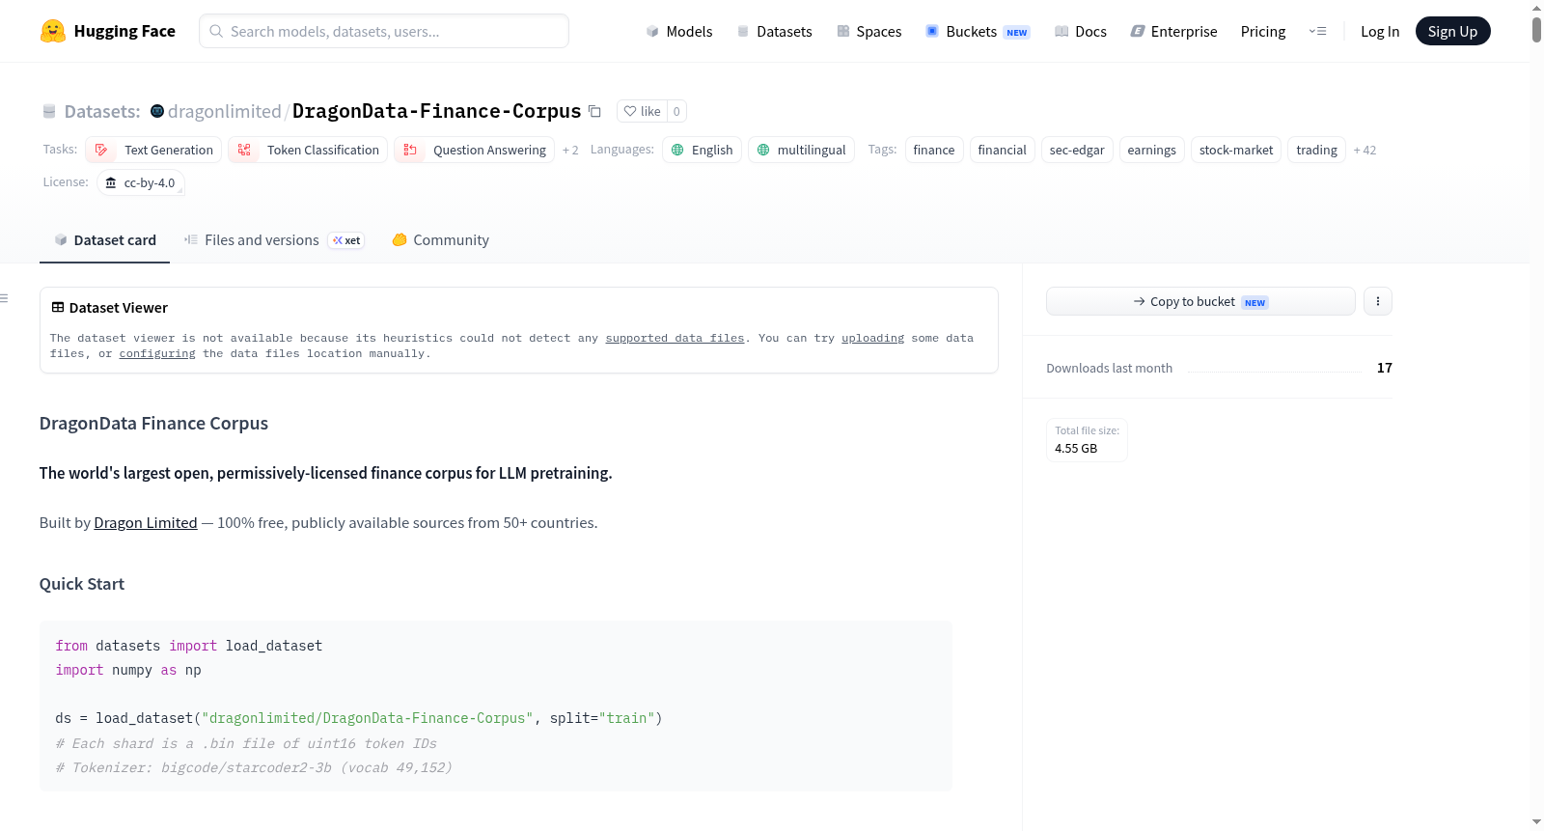Click the like count 0
Image resolution: width=1544 pixels, height=831 pixels.
click(x=676, y=111)
